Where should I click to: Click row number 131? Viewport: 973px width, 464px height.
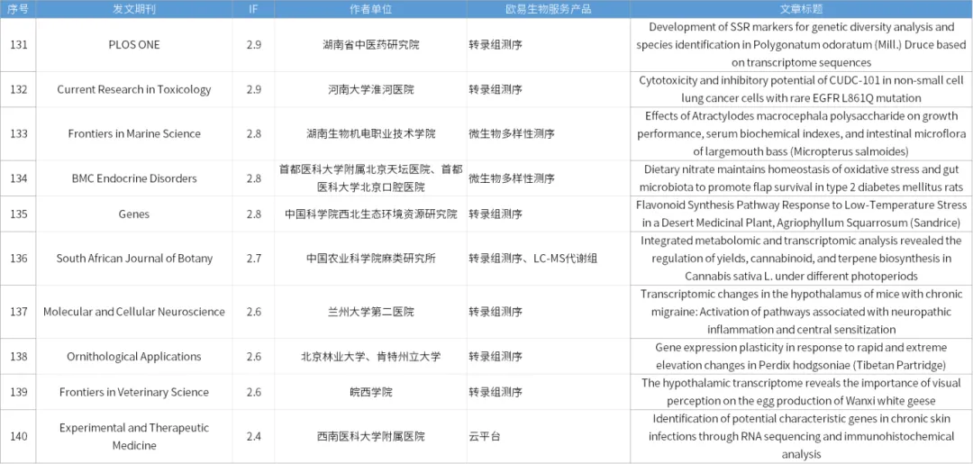(x=18, y=45)
